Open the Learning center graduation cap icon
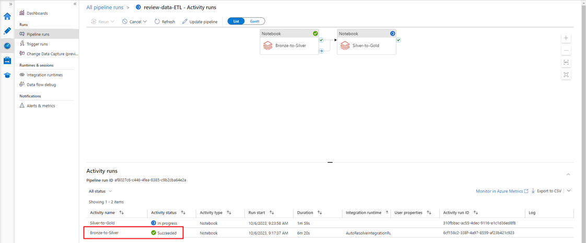This screenshot has height=243, width=586. click(7, 75)
